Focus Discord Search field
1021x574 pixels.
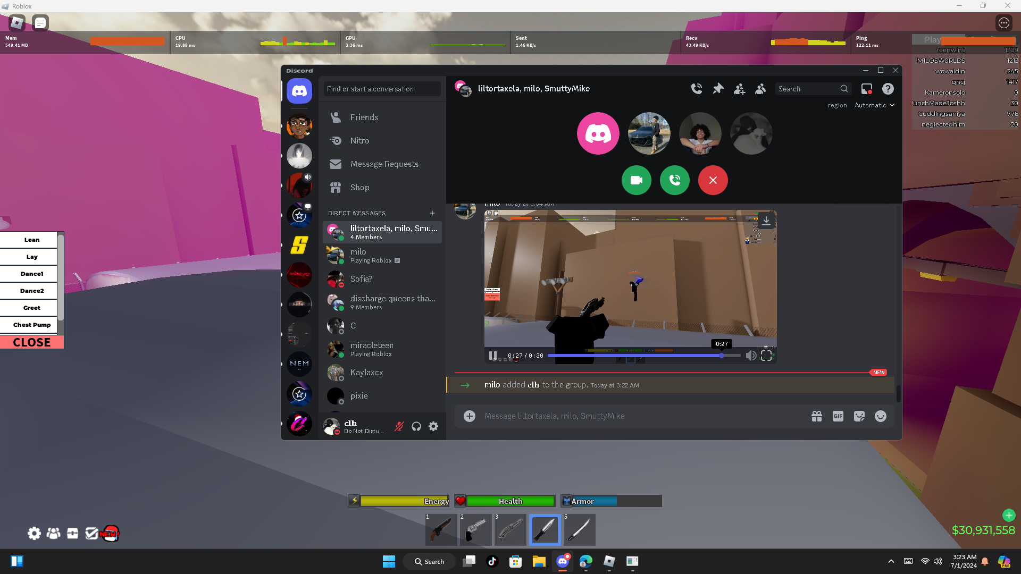pos(813,89)
